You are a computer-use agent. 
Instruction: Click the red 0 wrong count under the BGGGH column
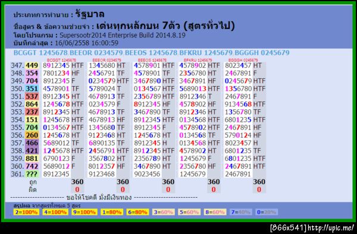tap(259, 189)
